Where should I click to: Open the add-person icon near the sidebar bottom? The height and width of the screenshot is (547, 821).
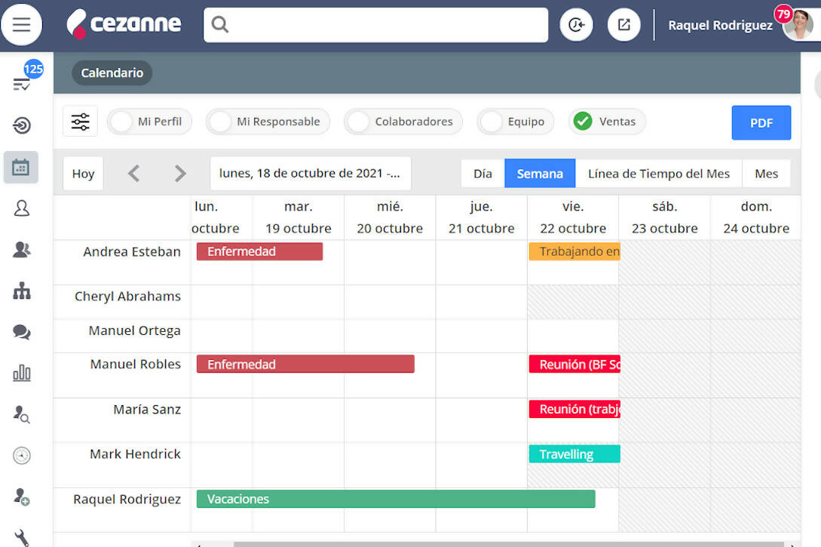click(x=20, y=496)
